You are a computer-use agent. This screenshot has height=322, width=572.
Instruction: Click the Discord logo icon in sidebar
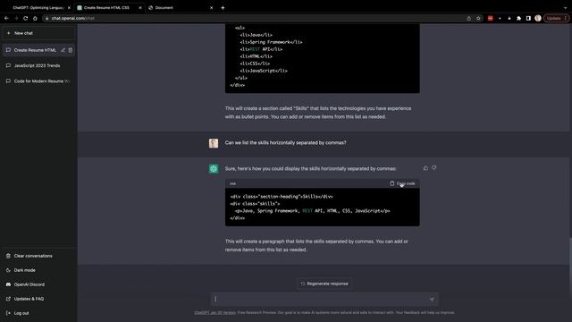click(8, 284)
